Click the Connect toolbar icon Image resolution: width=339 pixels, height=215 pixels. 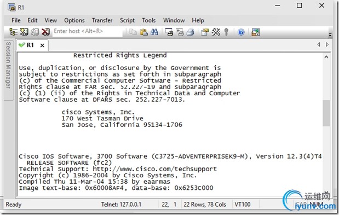[x=24, y=32]
